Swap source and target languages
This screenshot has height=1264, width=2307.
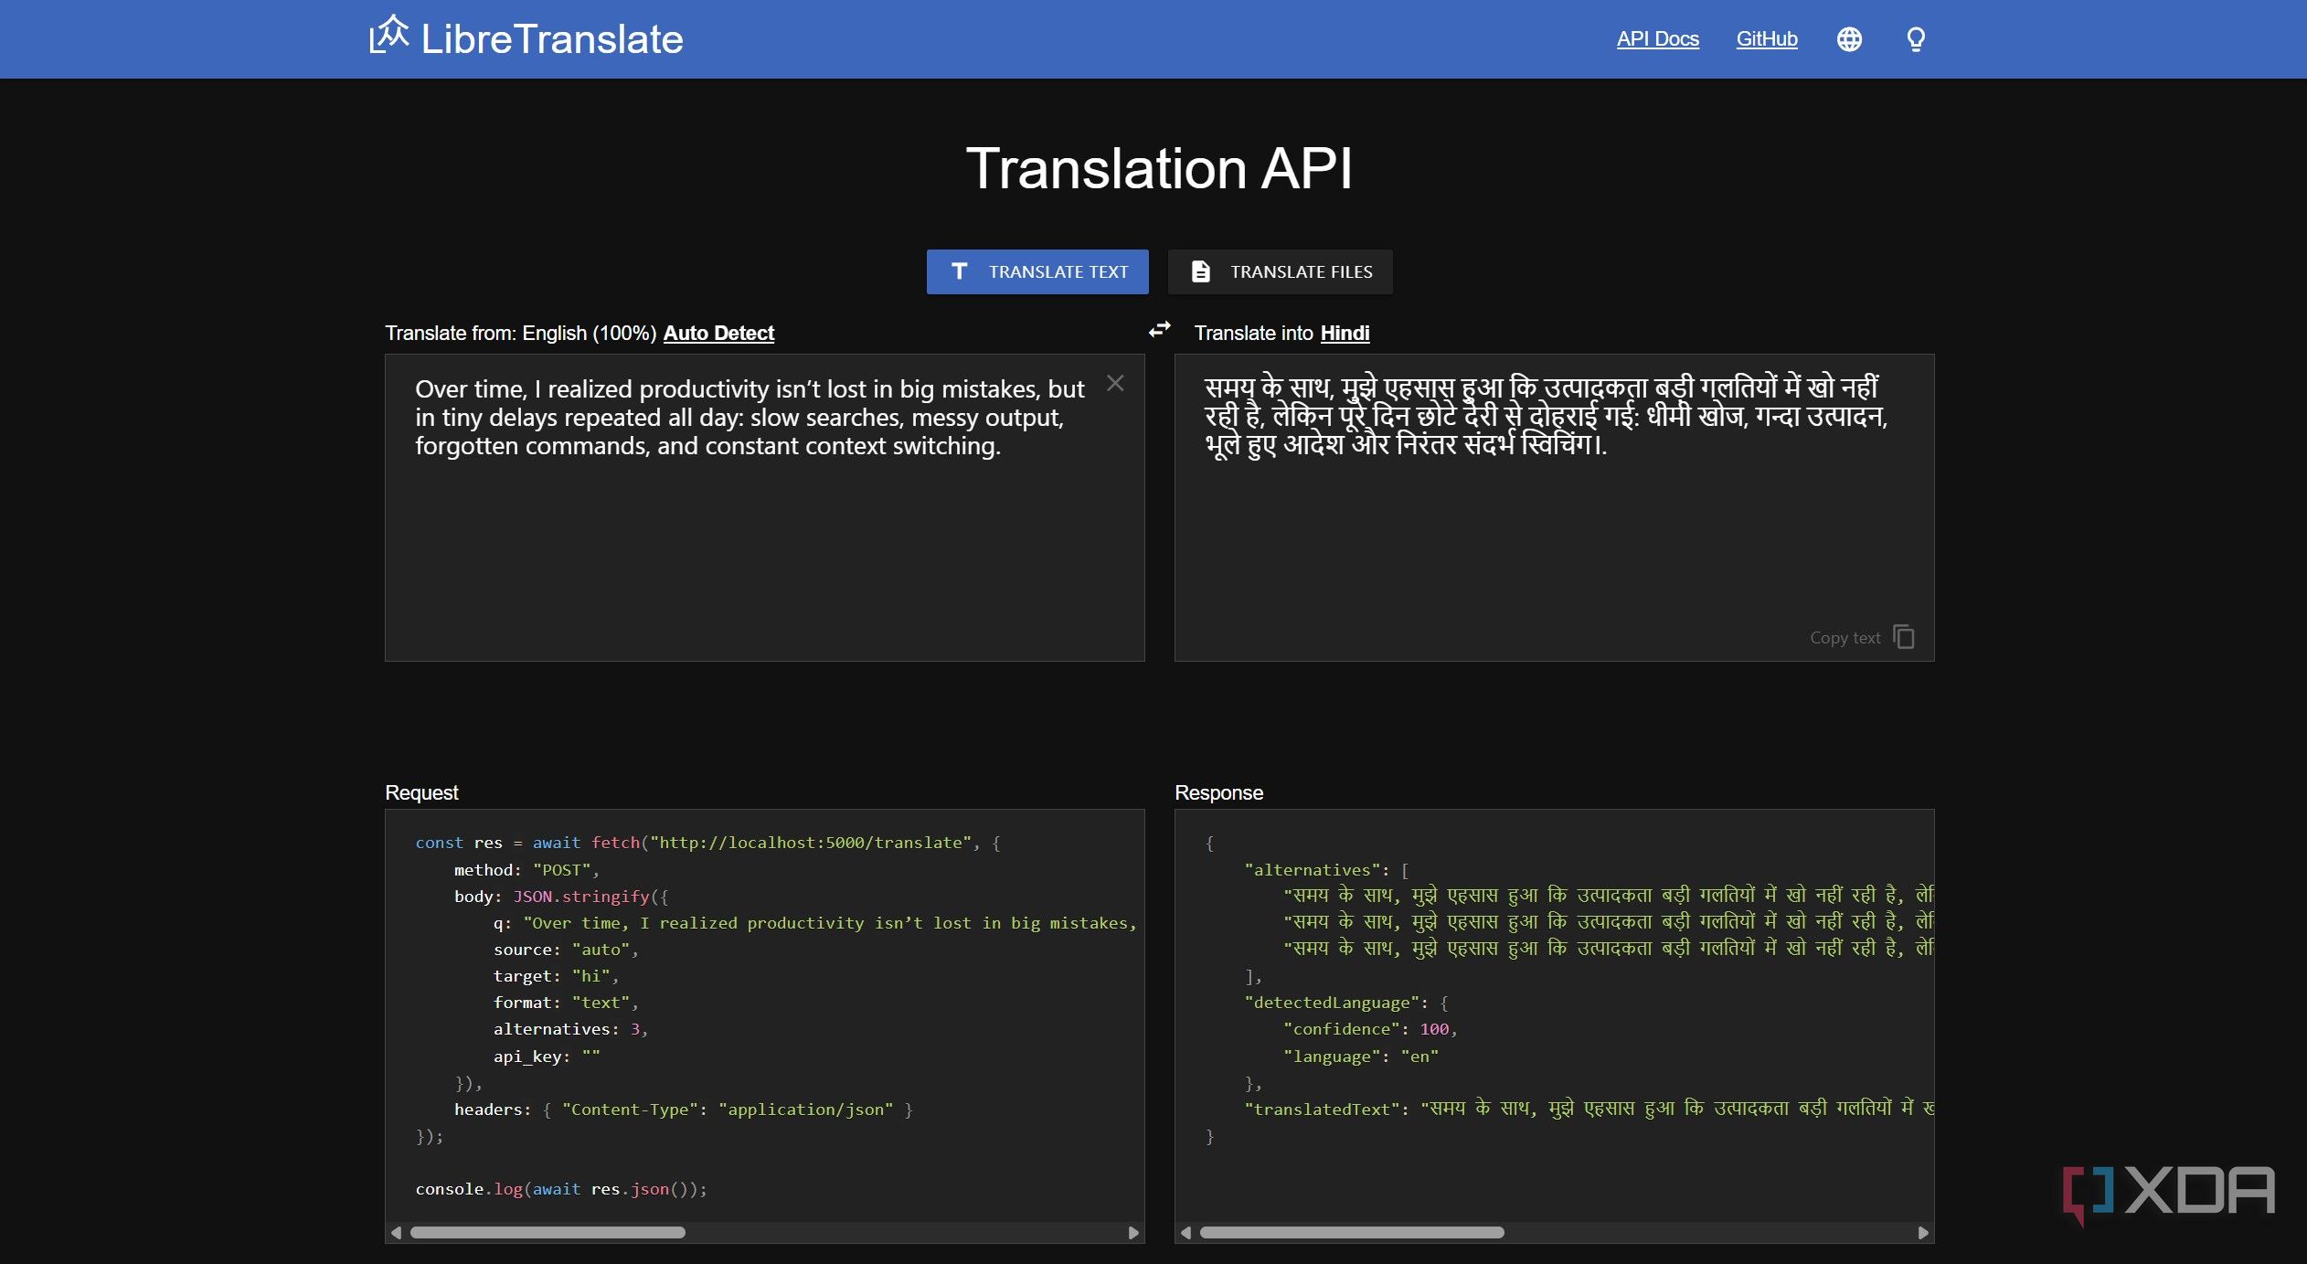click(1159, 330)
